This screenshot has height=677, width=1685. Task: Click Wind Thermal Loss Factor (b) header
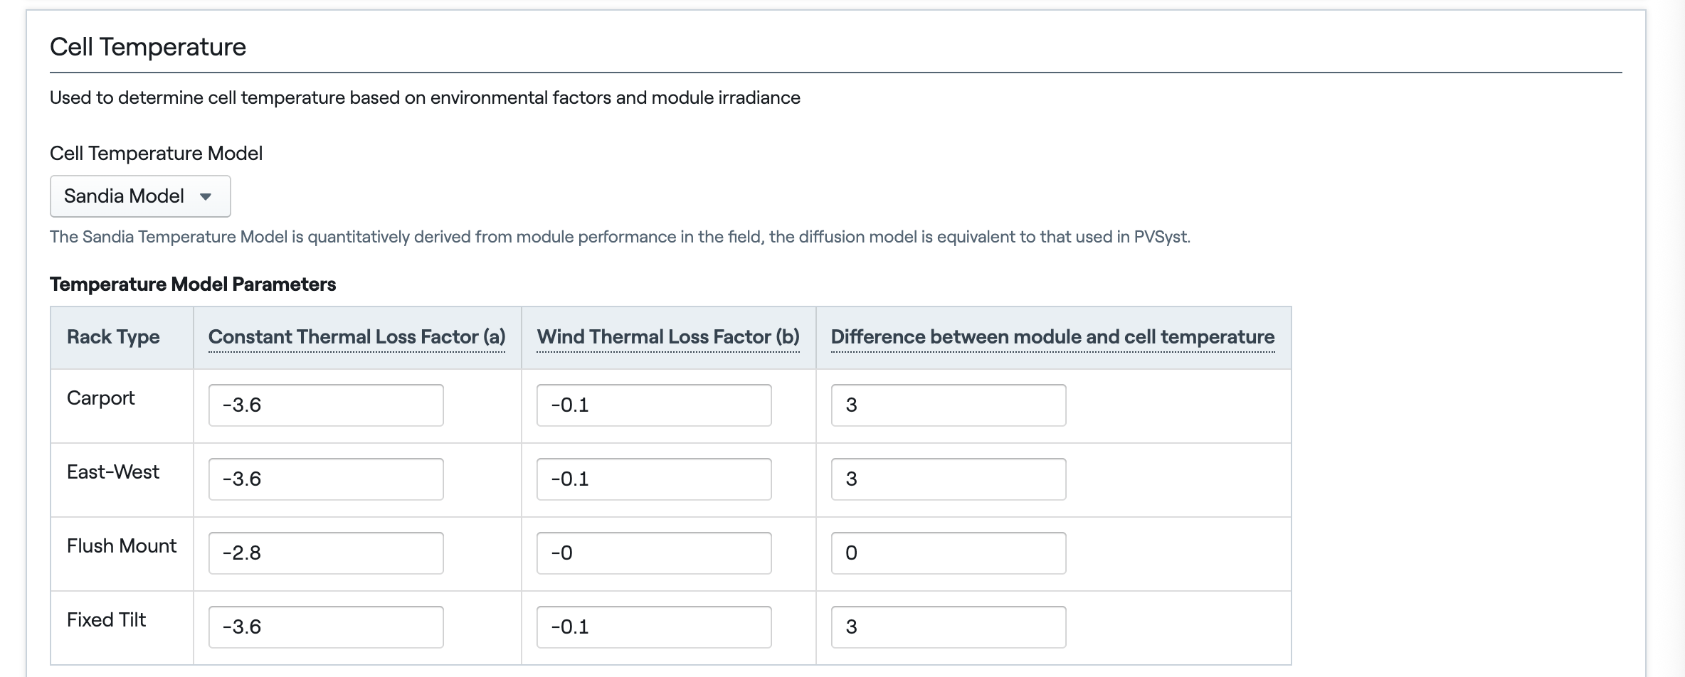point(668,337)
